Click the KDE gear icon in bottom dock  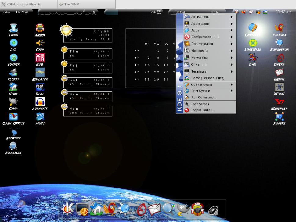tap(67, 209)
